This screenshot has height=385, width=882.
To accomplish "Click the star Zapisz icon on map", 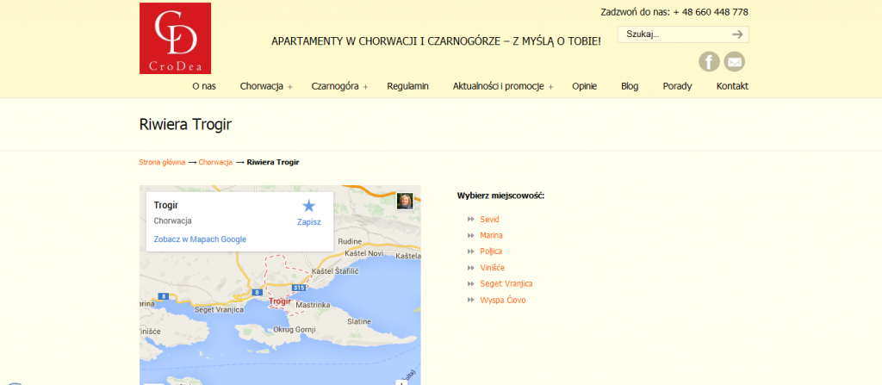I will [308, 206].
